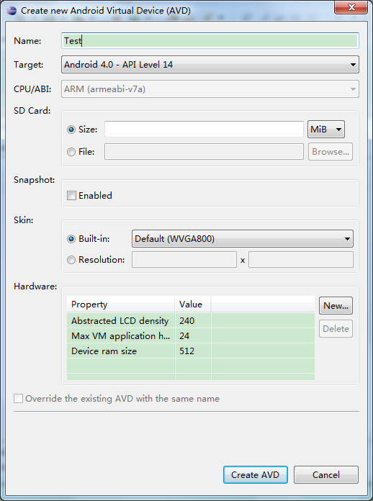Open the Target dropdown Android 4.0
Viewport: 373px width, 501px height.
tap(210, 65)
